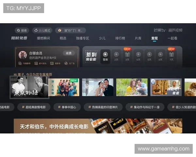Open the 天才和伯乐 classic films banner
The width and height of the screenshot is (196, 157).
pos(98,126)
